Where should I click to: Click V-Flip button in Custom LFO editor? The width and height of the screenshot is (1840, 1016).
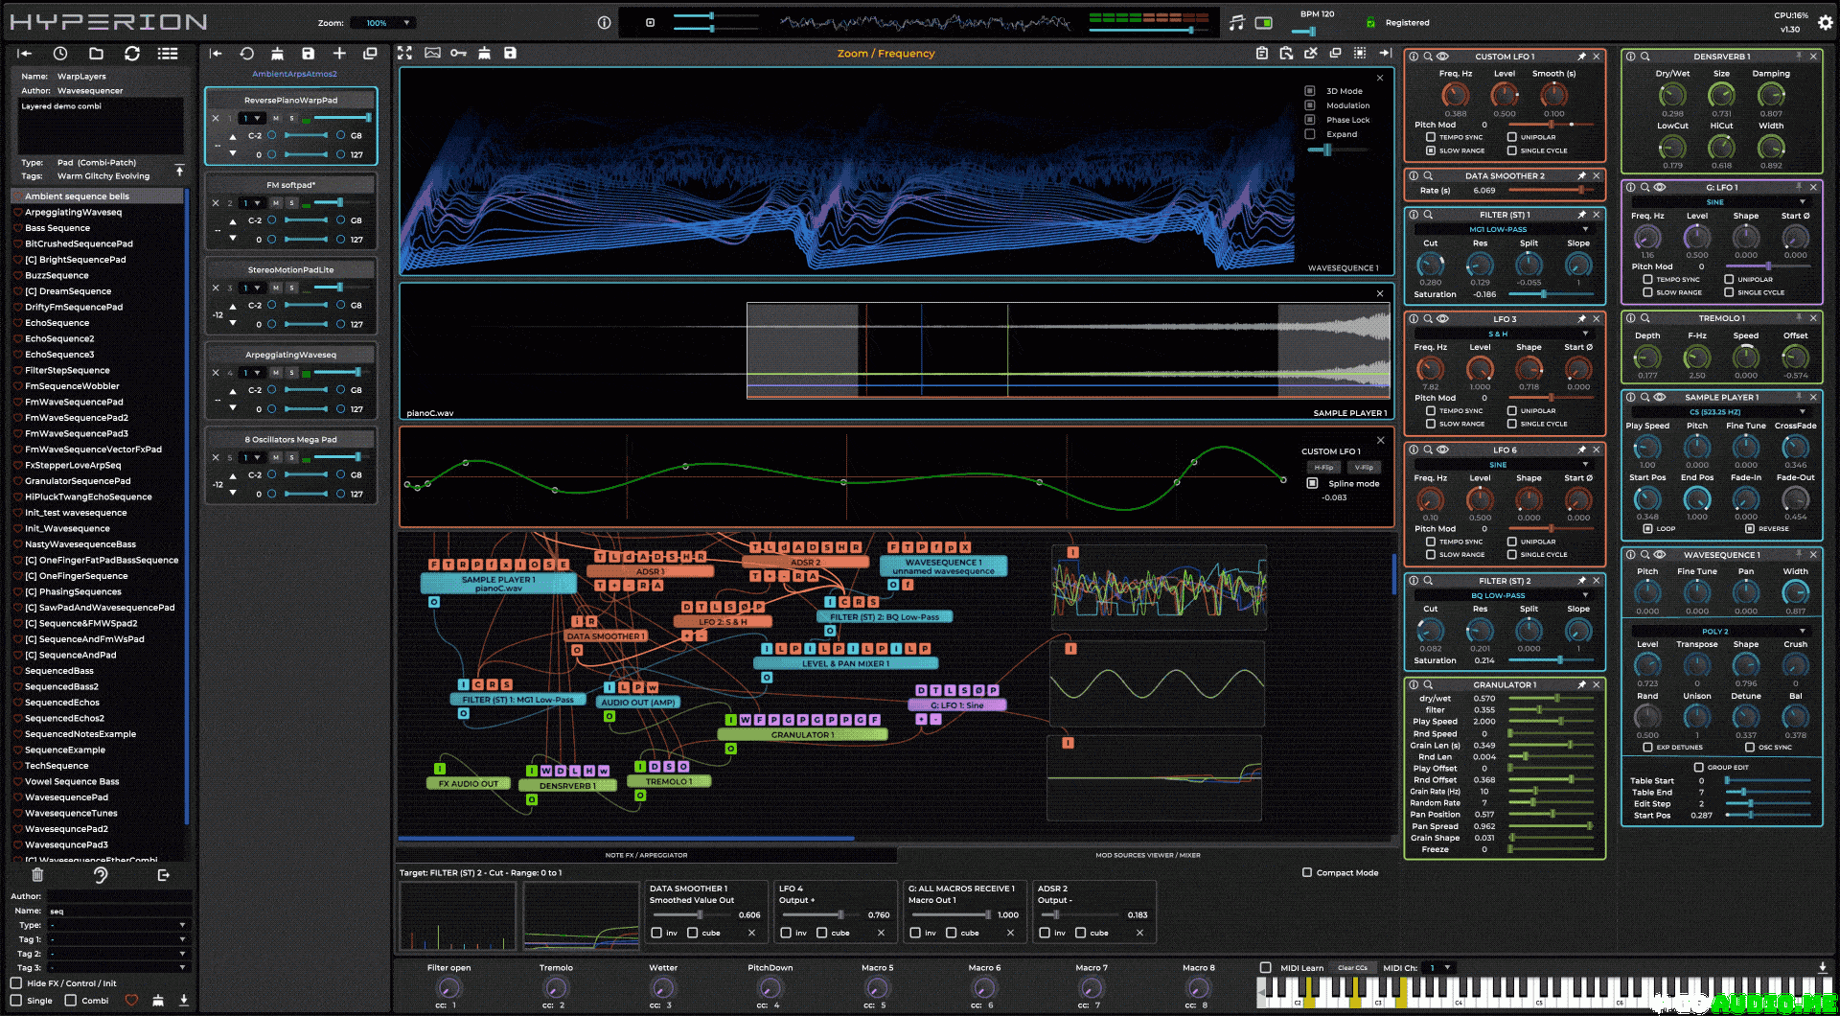click(x=1364, y=467)
